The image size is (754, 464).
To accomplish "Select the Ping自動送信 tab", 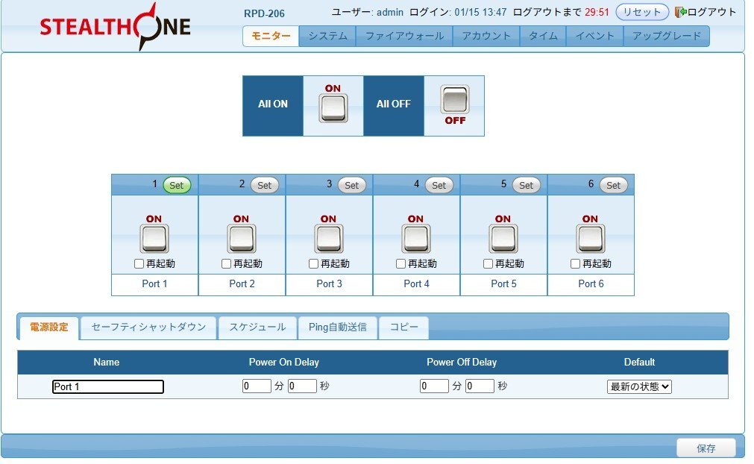I will 338,327.
